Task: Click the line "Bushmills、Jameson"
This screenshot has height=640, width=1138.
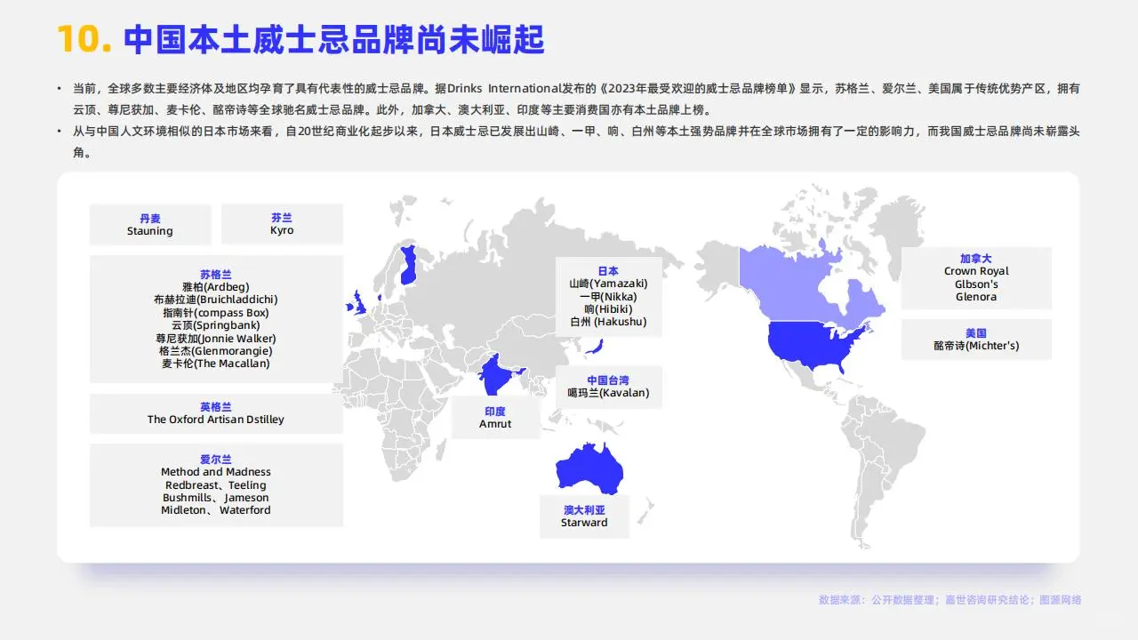Action: (215, 498)
